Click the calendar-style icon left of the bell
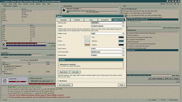Viewport: 182px width, 102px height. coord(175,4)
